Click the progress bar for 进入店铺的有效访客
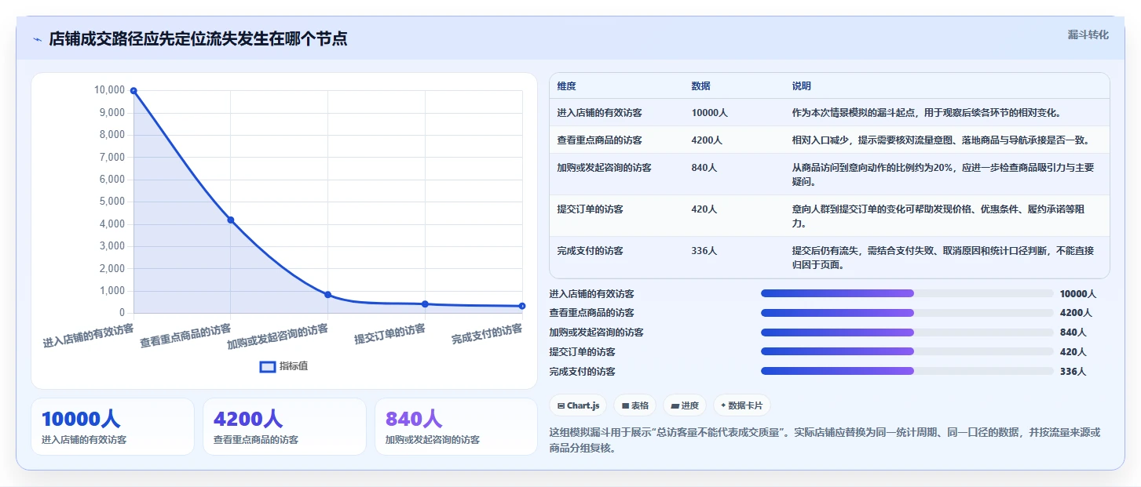Image resolution: width=1141 pixels, height=487 pixels. point(907,293)
